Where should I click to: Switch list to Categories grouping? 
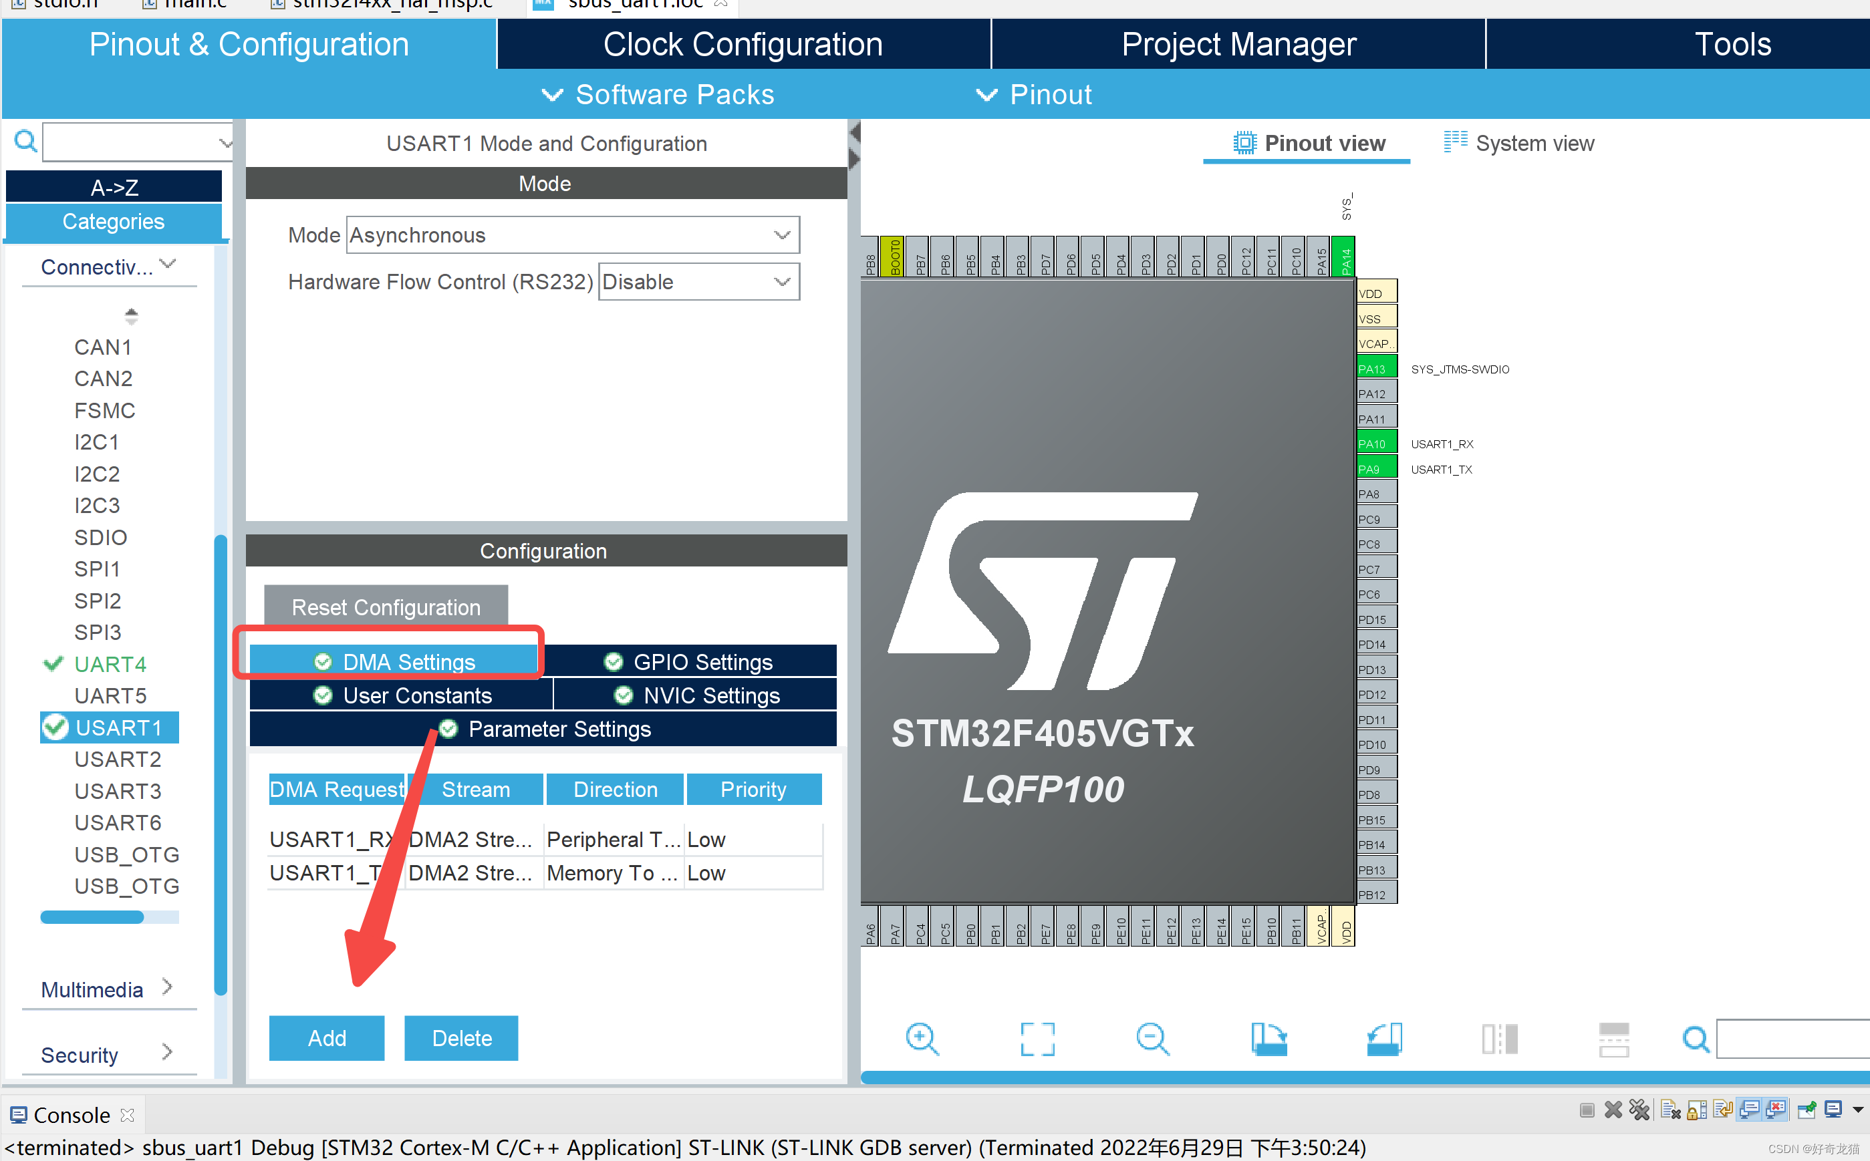(114, 221)
